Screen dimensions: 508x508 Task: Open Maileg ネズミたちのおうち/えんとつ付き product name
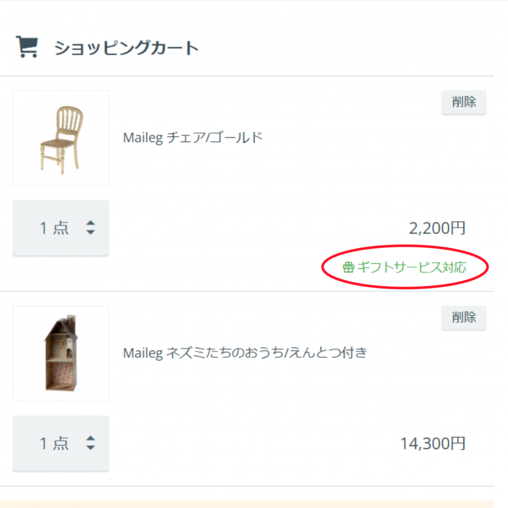pyautogui.click(x=245, y=353)
